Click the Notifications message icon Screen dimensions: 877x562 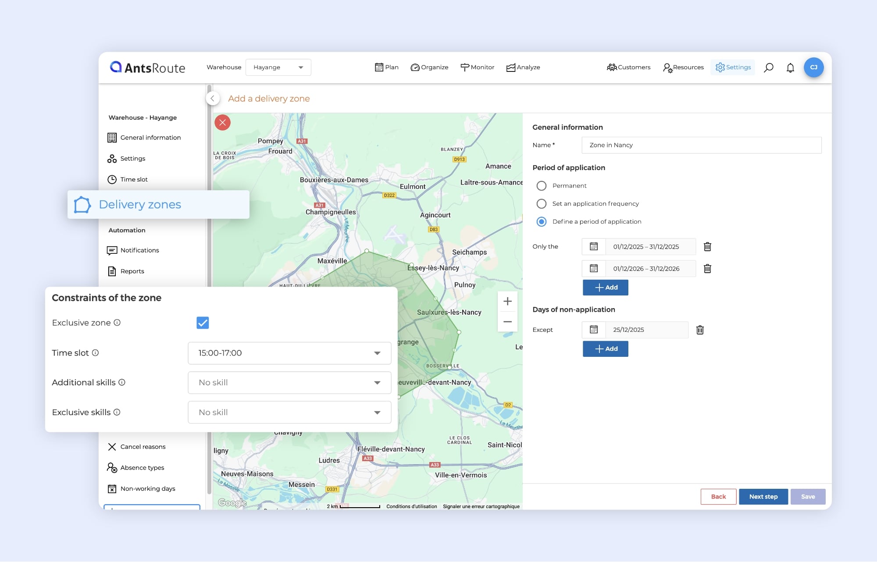pos(112,250)
